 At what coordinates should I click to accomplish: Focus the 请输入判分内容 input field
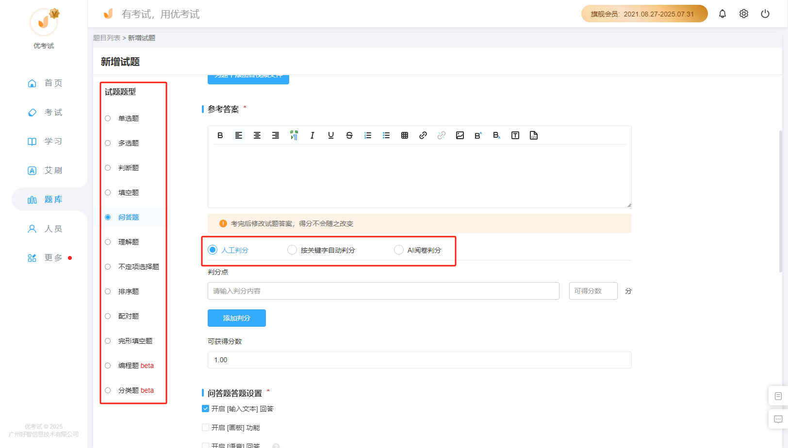(383, 291)
